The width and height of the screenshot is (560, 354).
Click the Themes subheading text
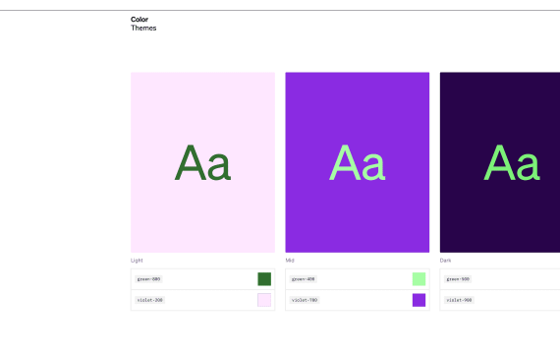click(x=143, y=28)
